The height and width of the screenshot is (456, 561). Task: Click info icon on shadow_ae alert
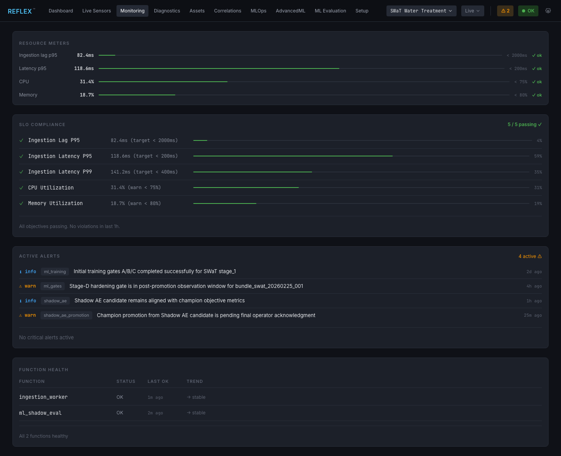point(21,301)
